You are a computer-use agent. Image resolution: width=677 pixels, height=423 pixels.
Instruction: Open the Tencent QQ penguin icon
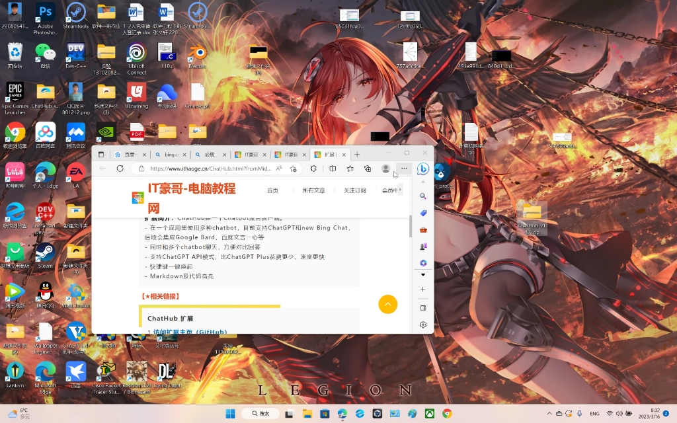point(46,295)
